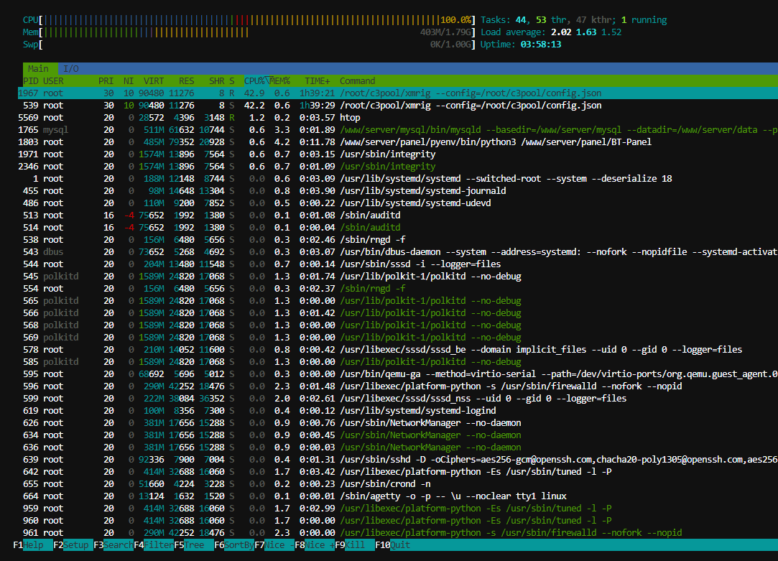The width and height of the screenshot is (778, 561).
Task: Open Help in the function bar
Action: (33, 544)
